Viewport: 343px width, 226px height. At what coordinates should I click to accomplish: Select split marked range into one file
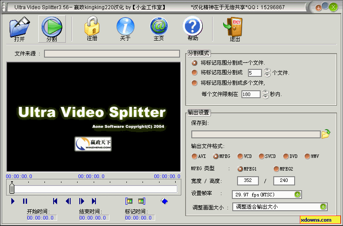194,63
